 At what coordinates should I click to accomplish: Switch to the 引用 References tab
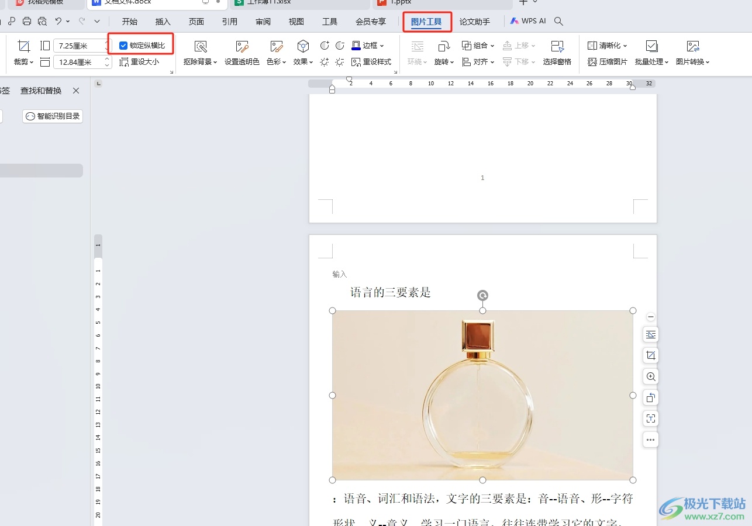click(230, 22)
